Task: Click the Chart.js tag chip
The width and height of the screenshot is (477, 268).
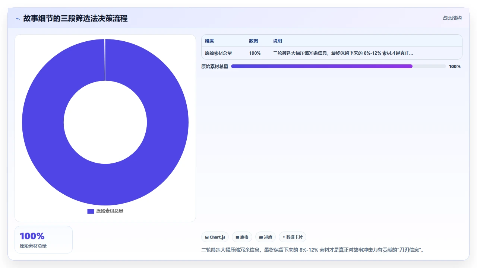Action: click(215, 237)
